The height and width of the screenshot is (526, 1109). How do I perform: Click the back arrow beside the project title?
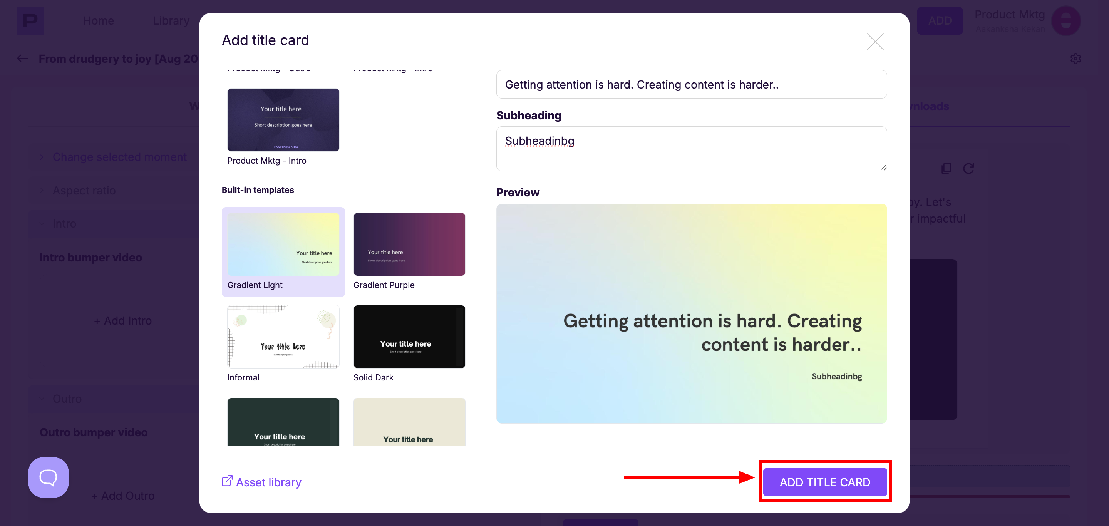(x=22, y=59)
